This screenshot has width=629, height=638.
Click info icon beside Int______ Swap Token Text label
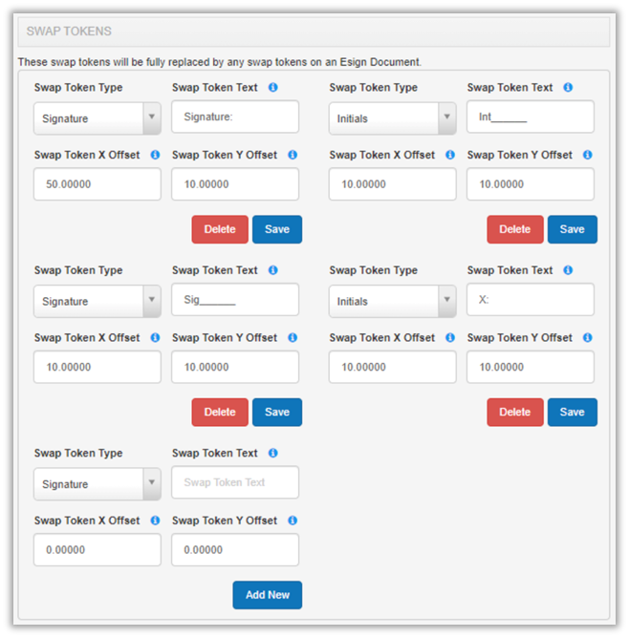click(569, 88)
